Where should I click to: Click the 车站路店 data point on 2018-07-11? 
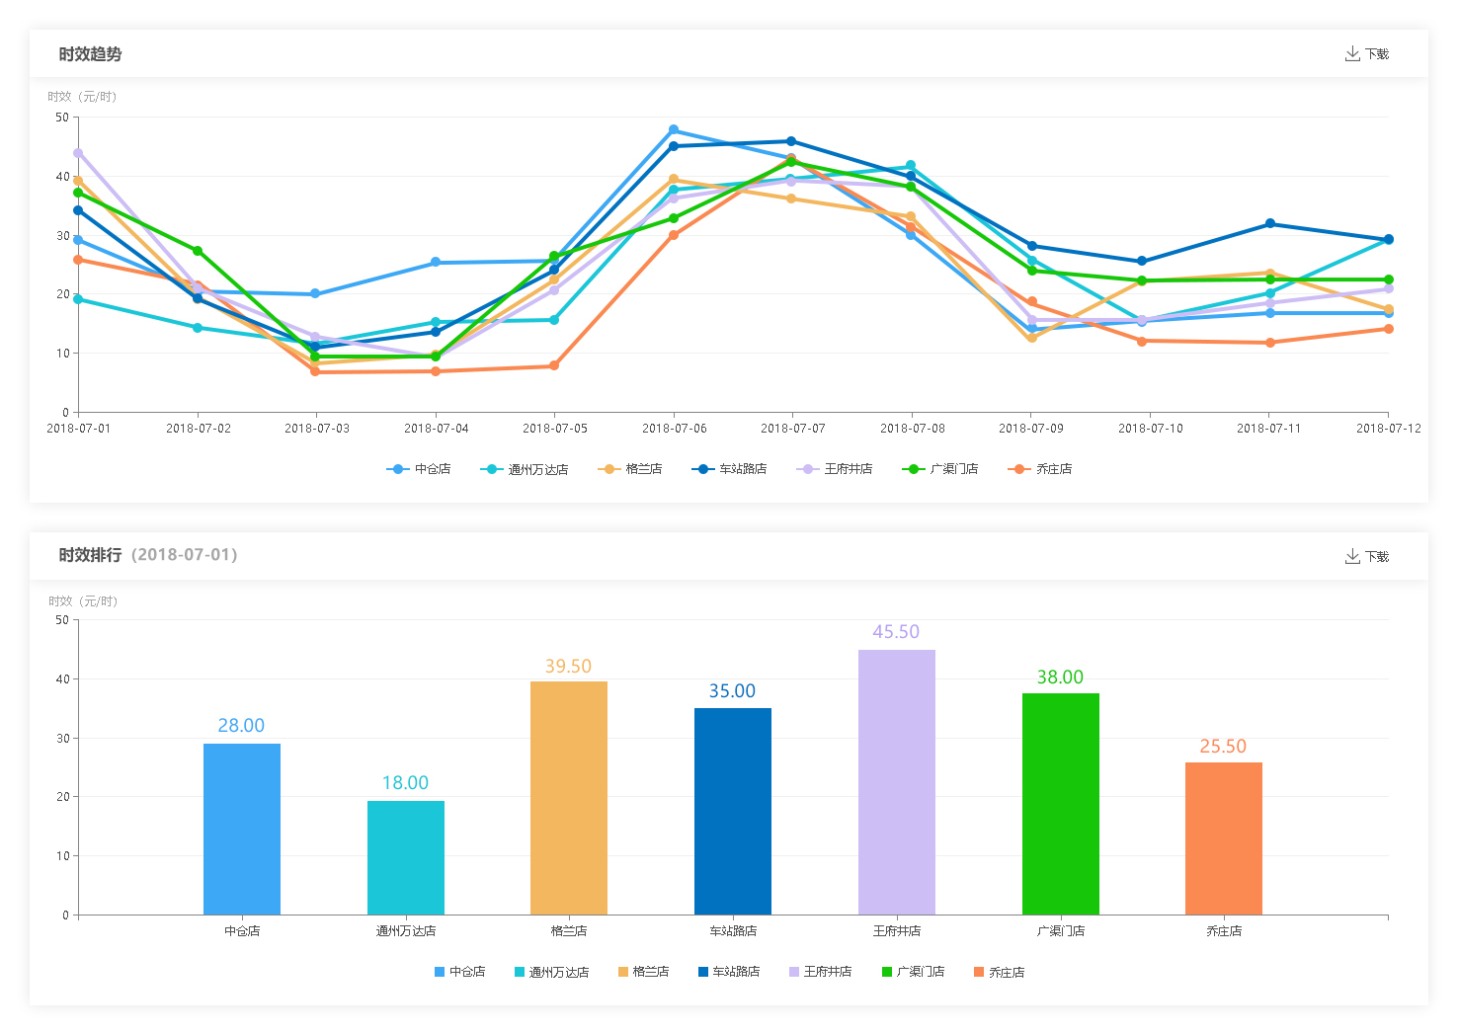[1270, 224]
